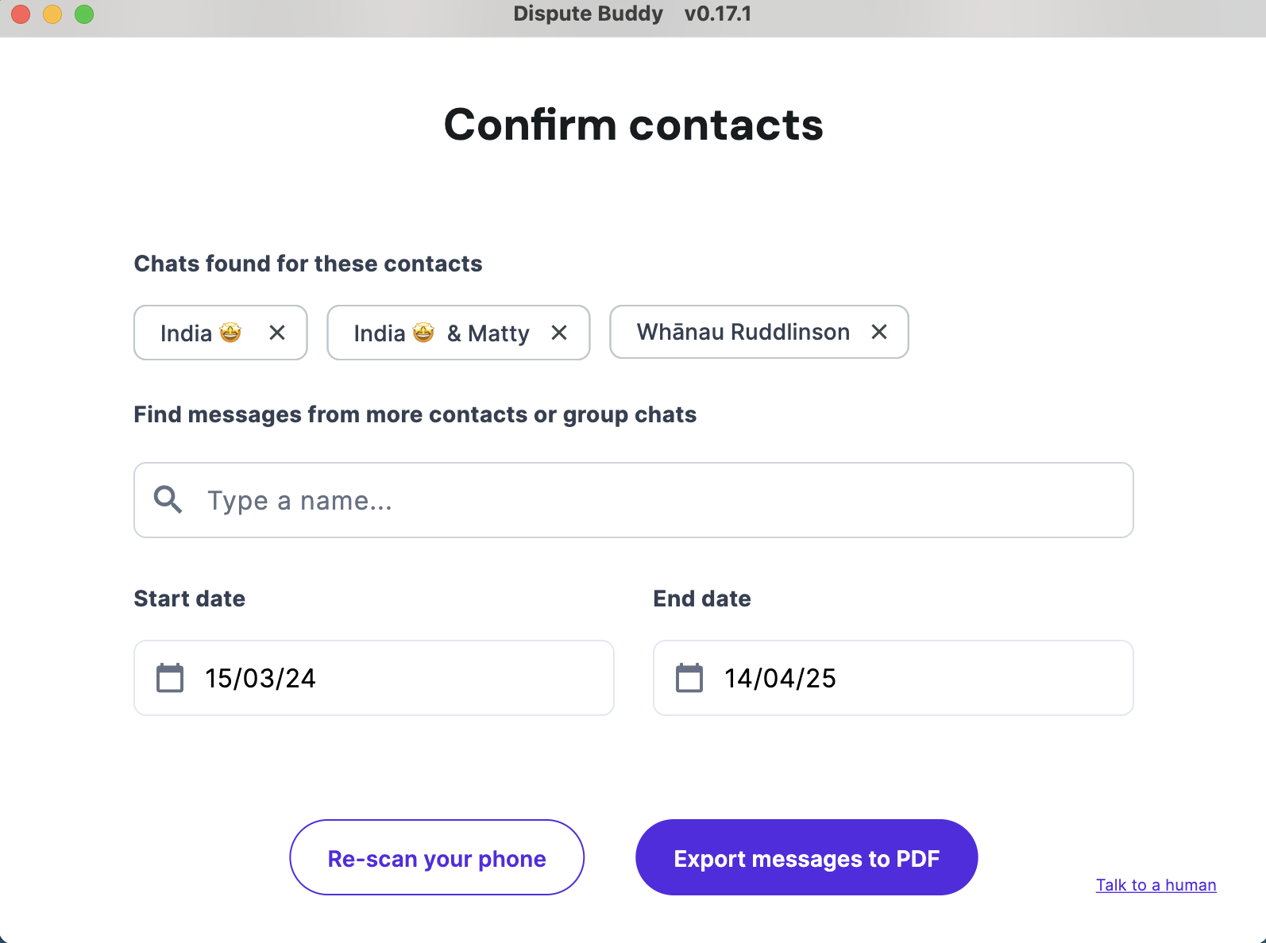
Task: Export messages to PDF
Action: click(x=806, y=858)
